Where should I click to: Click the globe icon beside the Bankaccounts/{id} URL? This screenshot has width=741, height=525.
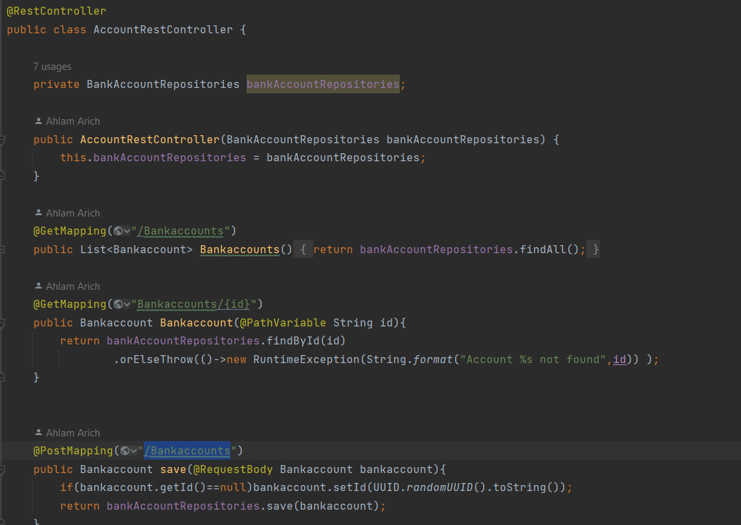point(118,304)
